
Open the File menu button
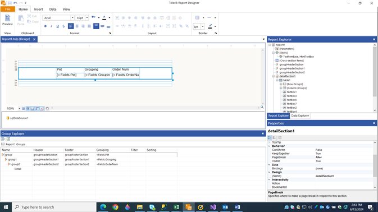[x=8, y=9]
